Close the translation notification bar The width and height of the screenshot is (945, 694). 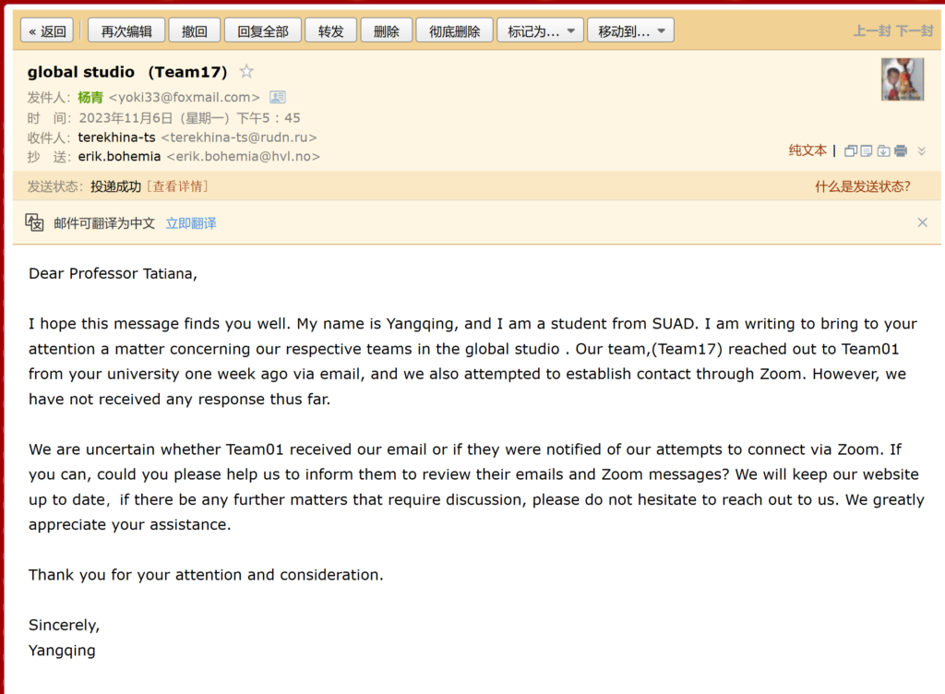click(x=922, y=222)
